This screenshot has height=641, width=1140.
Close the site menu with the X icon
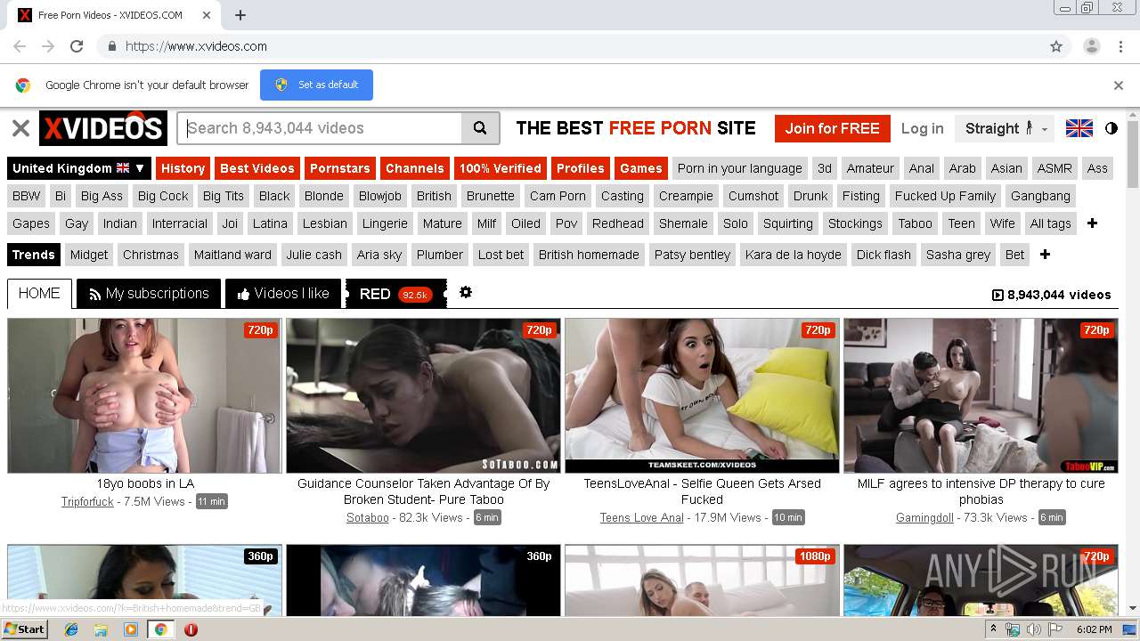[20, 128]
